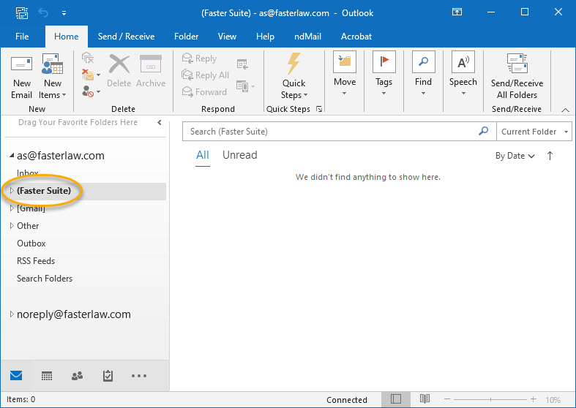Click the Ribbon Display Options icon
The image size is (576, 408).
coord(457,12)
